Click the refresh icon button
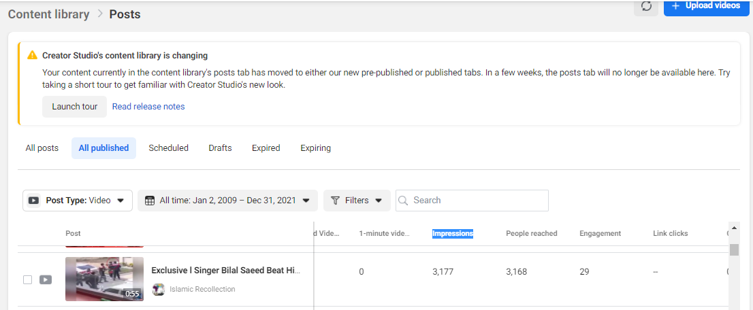Viewport: 753px width, 310px height. (646, 7)
